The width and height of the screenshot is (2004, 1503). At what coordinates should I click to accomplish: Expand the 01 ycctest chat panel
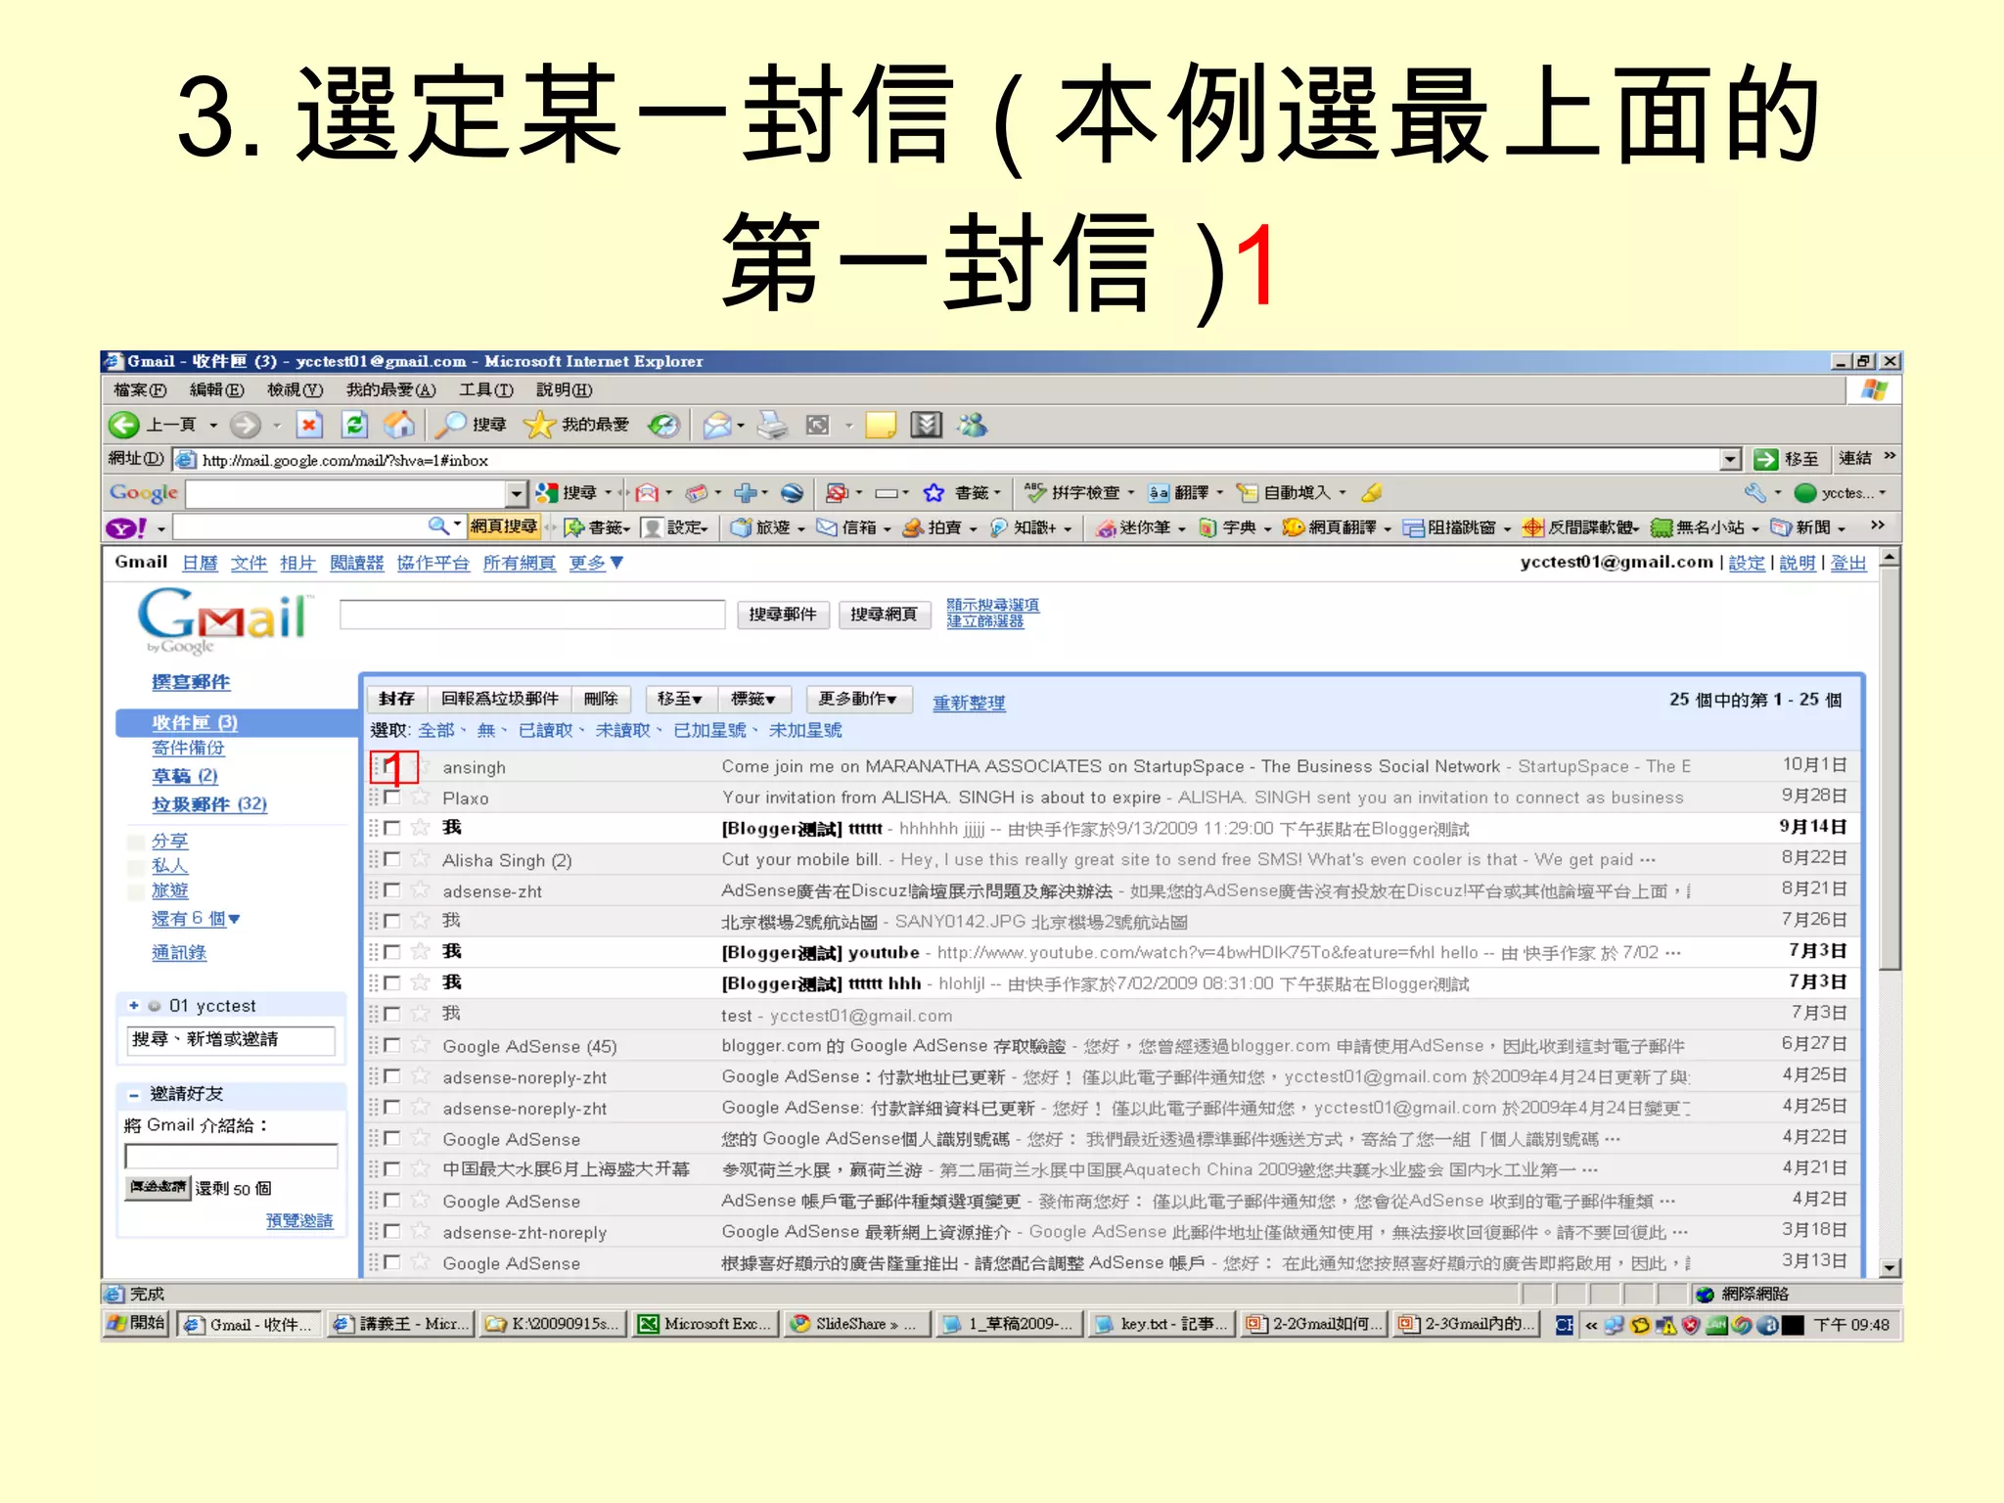tap(133, 1005)
